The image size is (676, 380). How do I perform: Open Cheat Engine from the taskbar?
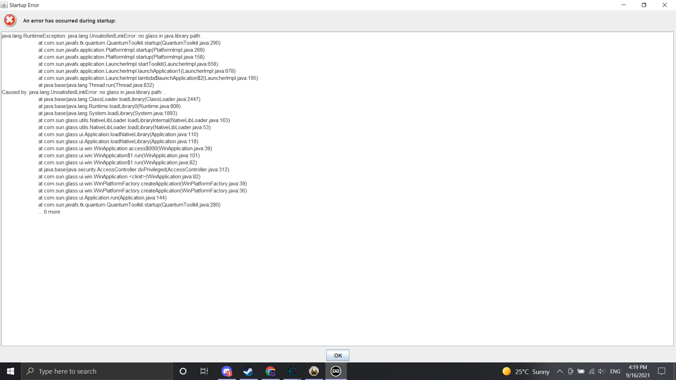pyautogui.click(x=292, y=371)
